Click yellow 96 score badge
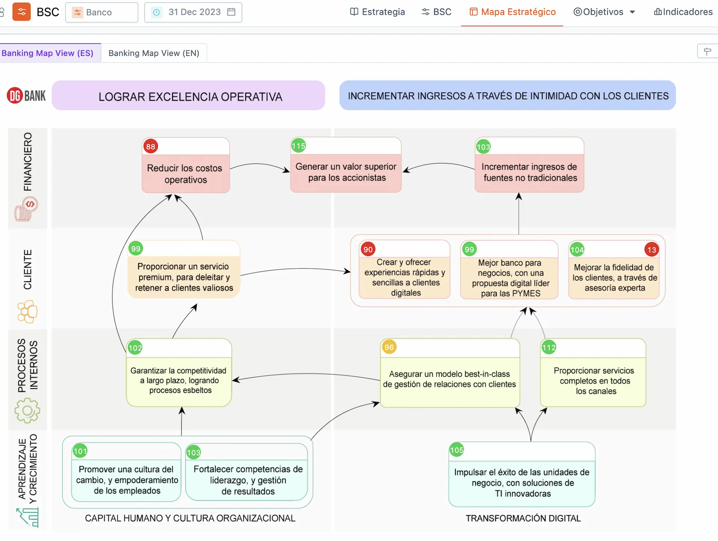The width and height of the screenshot is (718, 541). (x=389, y=347)
